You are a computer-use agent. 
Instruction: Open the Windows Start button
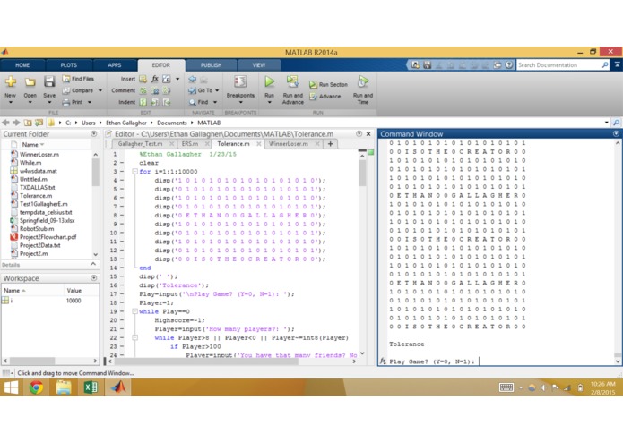pyautogui.click(x=11, y=387)
